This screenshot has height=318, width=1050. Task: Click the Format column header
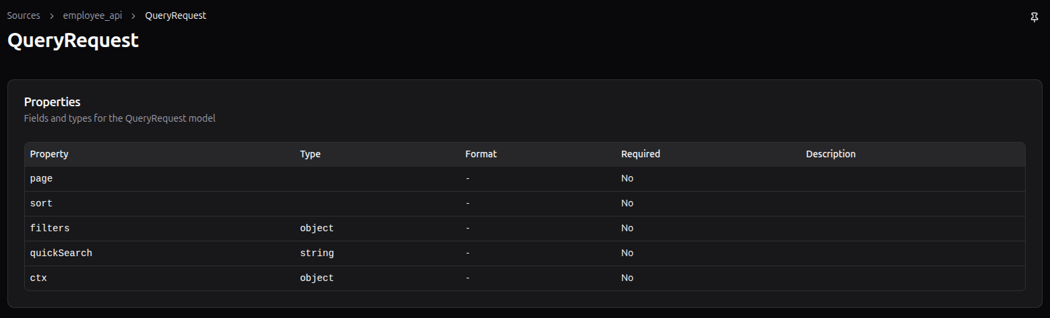pos(481,154)
